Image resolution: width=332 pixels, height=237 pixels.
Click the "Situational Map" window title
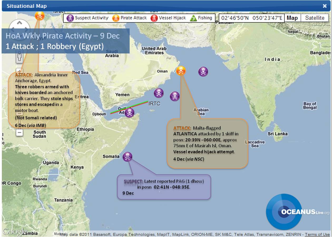pyautogui.click(x=27, y=6)
